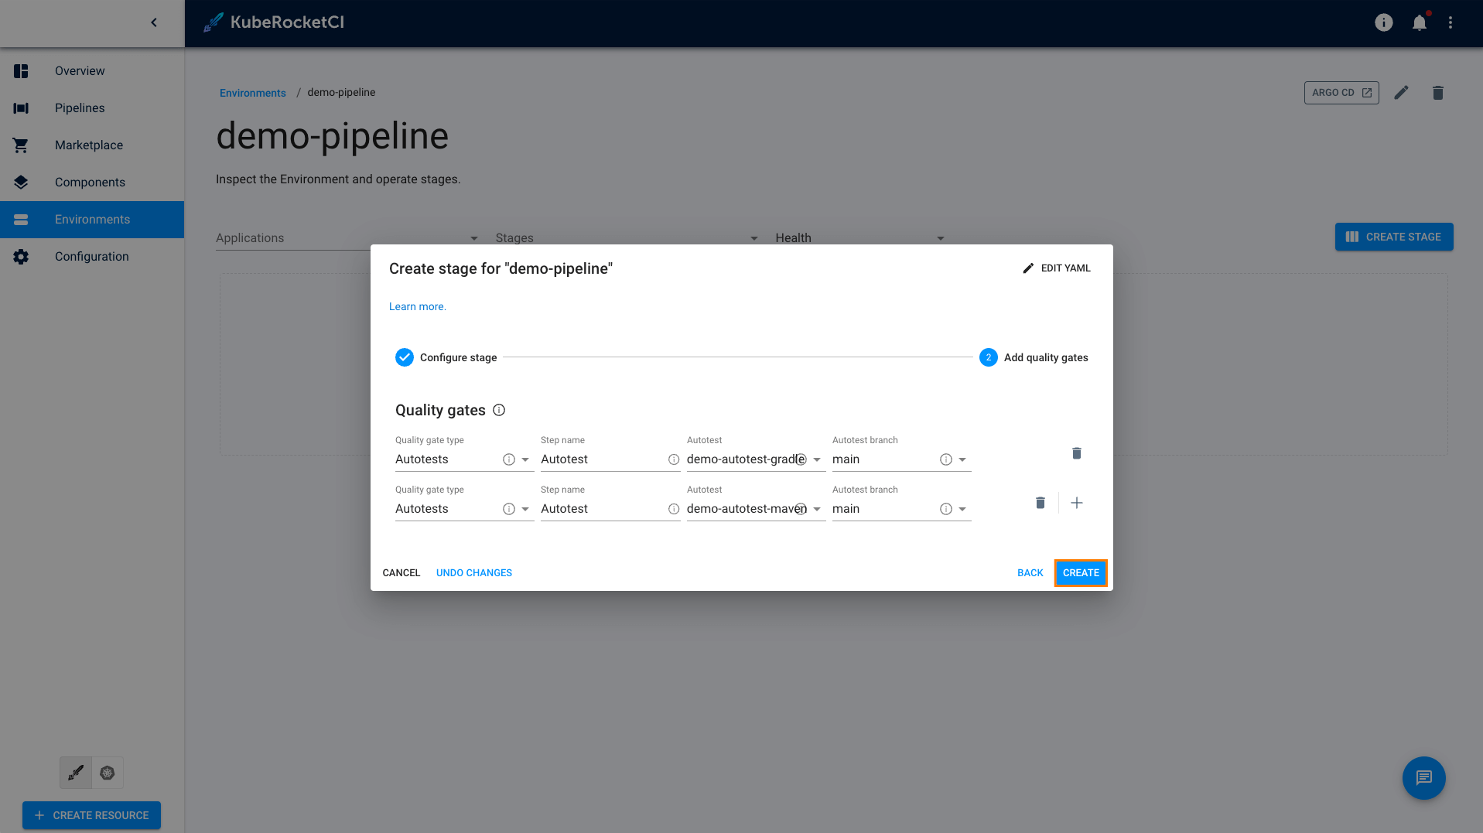
Task: Delete the first quality gate row
Action: 1076,453
